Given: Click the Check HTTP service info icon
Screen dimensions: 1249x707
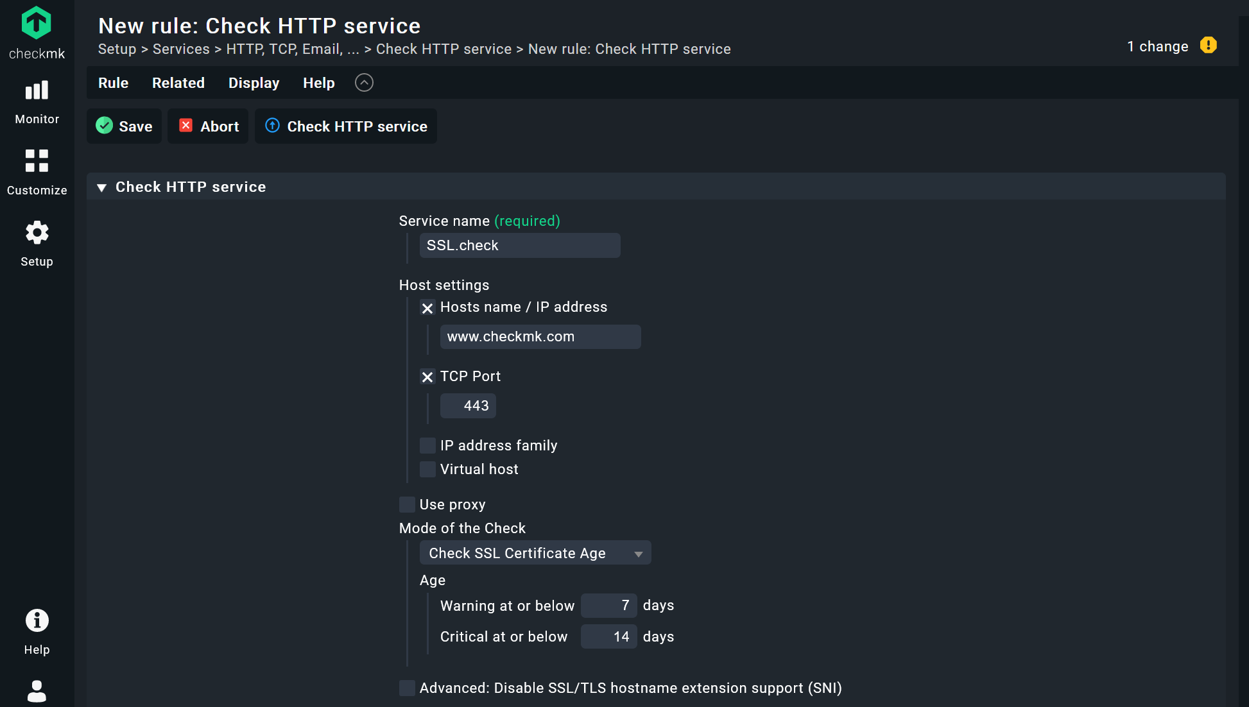Looking at the screenshot, I should tap(272, 126).
